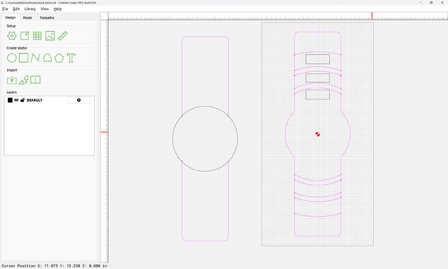Click the Import file arrow icon
The width and height of the screenshot is (448, 269).
(x=12, y=80)
